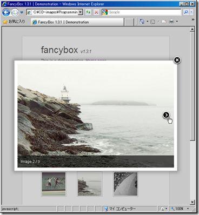The width and height of the screenshot is (199, 215).
Task: Click the displayed lighthouse photo
Action: point(96,115)
